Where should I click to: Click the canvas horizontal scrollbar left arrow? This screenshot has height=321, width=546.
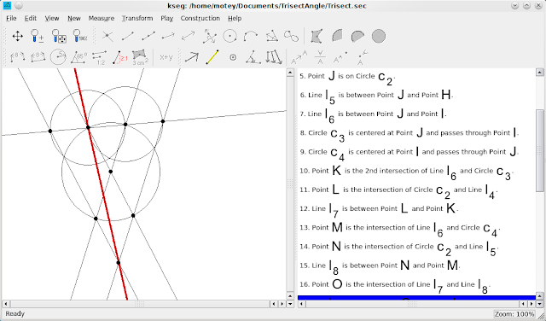pos(6,304)
